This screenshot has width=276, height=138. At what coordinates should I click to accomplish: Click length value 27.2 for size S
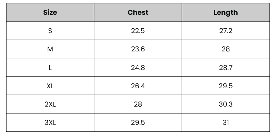[x=226, y=31]
